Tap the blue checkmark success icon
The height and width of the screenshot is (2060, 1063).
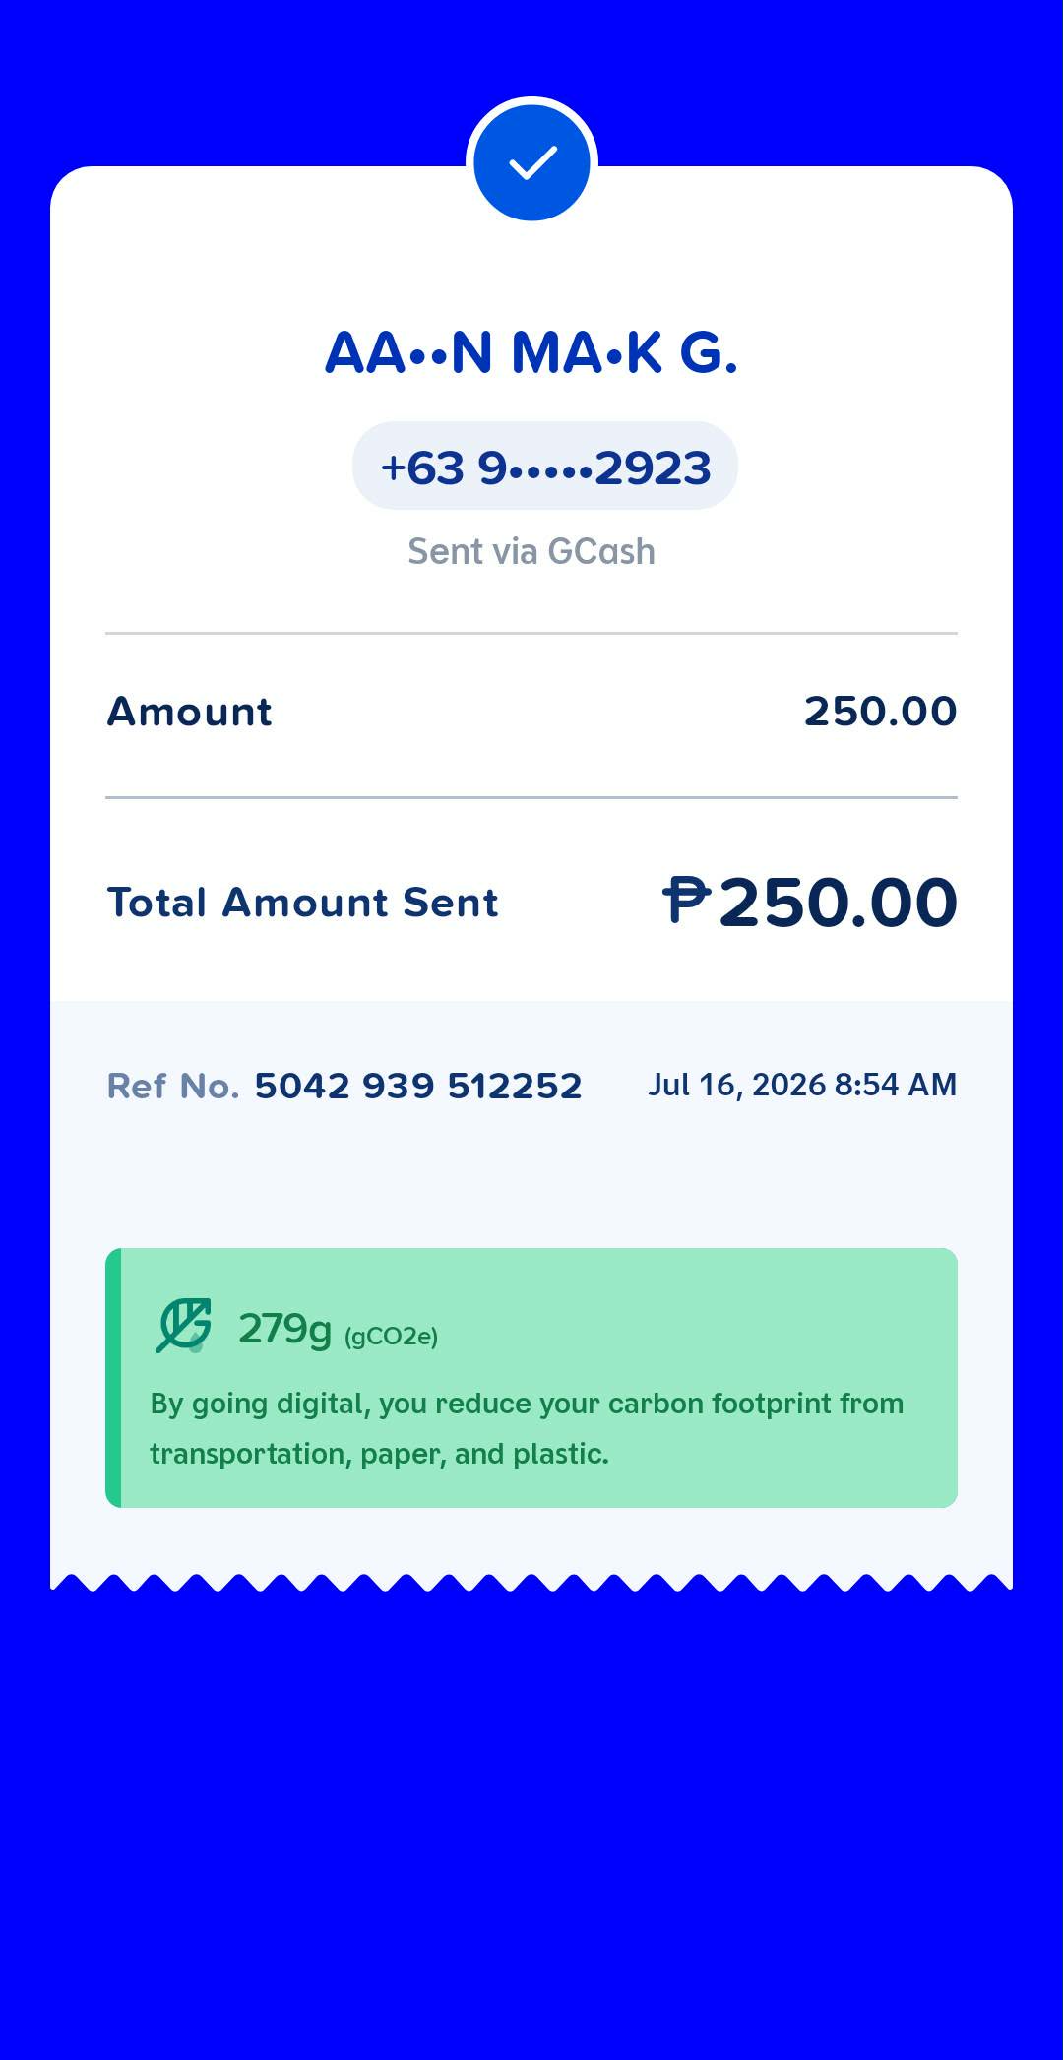tap(531, 162)
